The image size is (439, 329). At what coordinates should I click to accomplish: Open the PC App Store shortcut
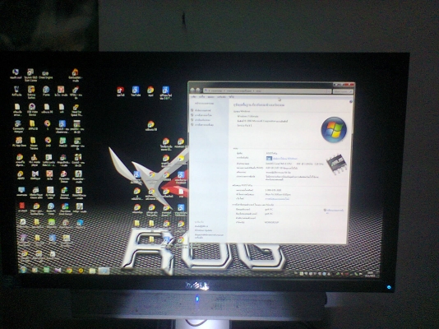click(x=19, y=142)
